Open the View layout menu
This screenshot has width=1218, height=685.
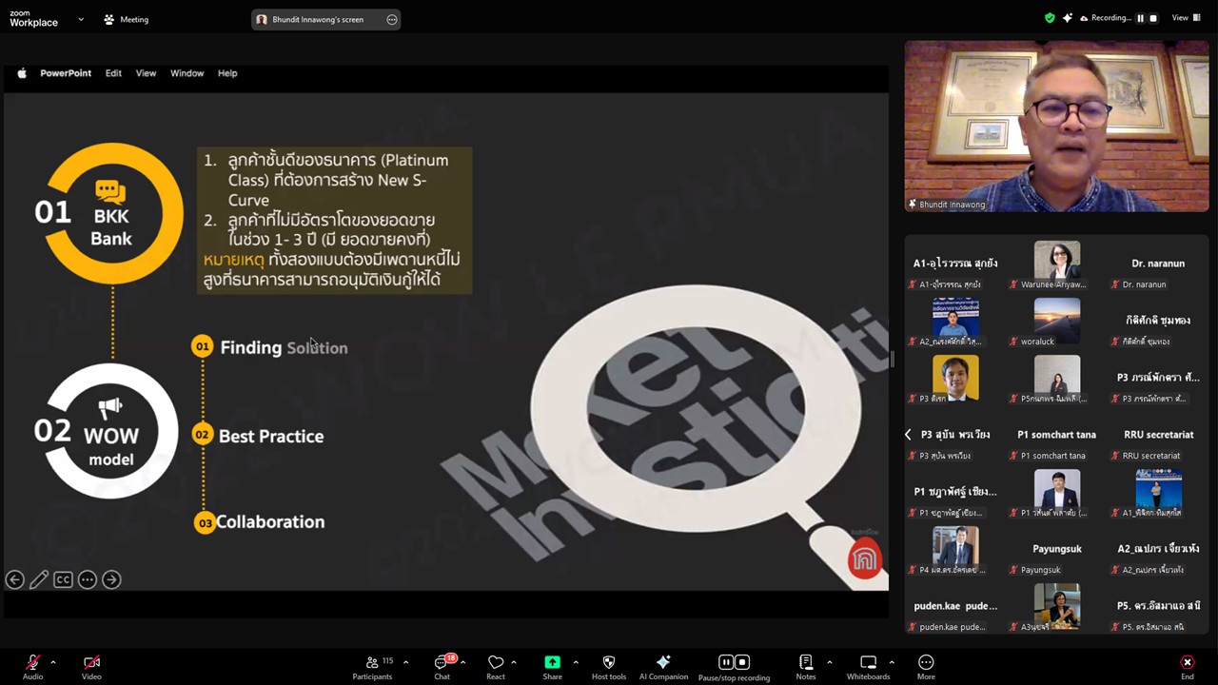[x=1184, y=18]
